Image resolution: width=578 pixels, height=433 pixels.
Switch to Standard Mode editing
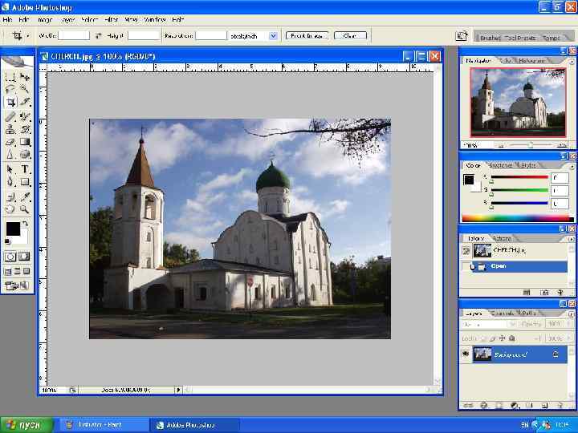10,257
